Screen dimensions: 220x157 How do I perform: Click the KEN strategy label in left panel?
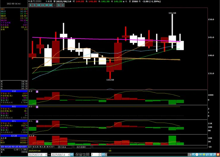[x=14, y=147]
